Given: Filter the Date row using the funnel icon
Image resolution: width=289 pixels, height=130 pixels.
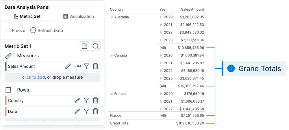Looking at the screenshot, I should click(x=86, y=112).
